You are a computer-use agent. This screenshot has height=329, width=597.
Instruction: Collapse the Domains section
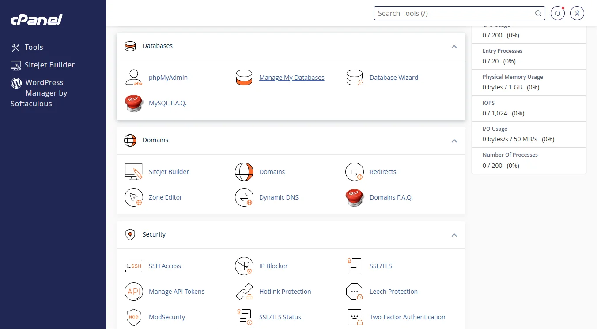pos(454,141)
